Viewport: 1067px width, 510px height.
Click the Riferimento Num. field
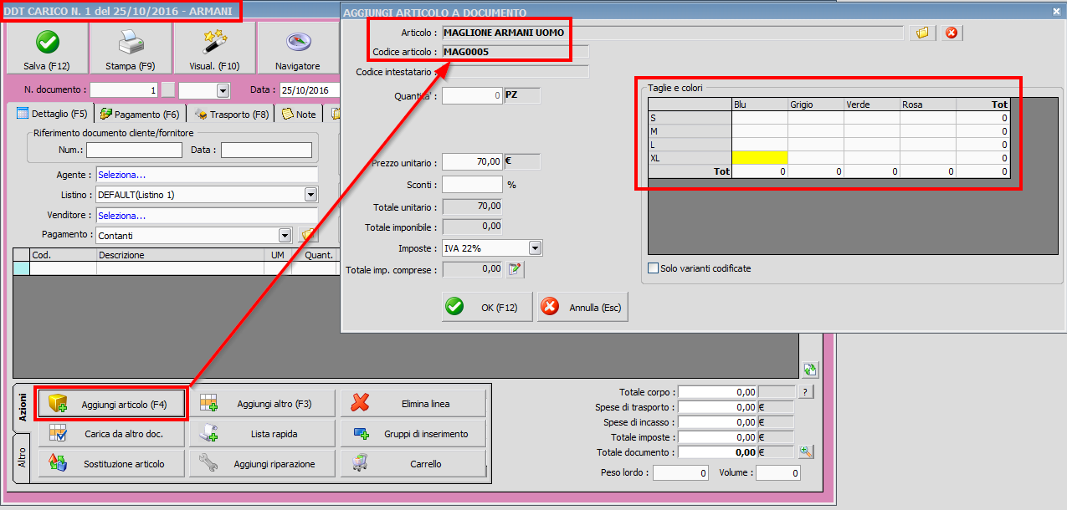click(134, 150)
